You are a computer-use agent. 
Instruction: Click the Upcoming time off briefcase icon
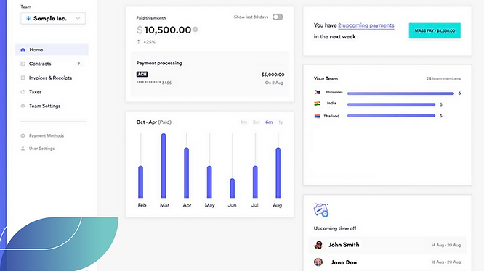click(321, 210)
